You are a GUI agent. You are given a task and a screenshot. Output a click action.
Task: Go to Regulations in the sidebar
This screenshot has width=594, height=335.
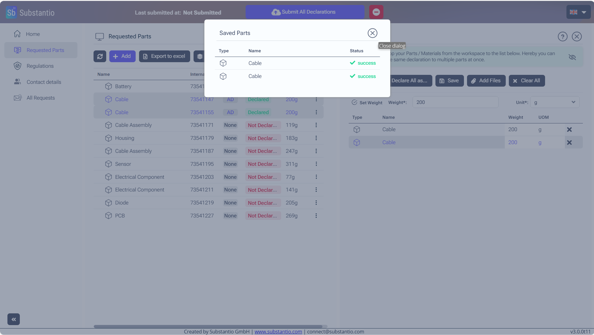click(40, 66)
